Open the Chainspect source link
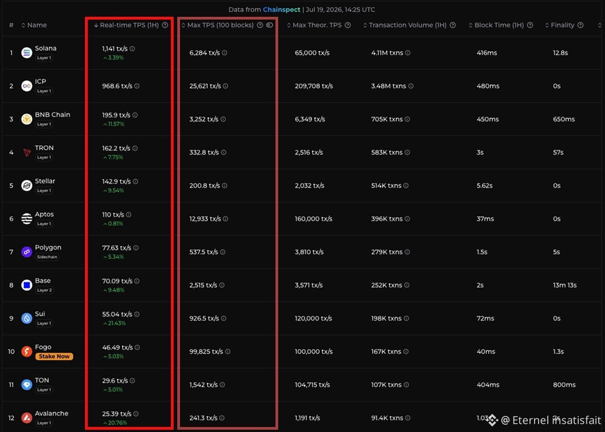Image resolution: width=605 pixels, height=432 pixels. coord(281,10)
